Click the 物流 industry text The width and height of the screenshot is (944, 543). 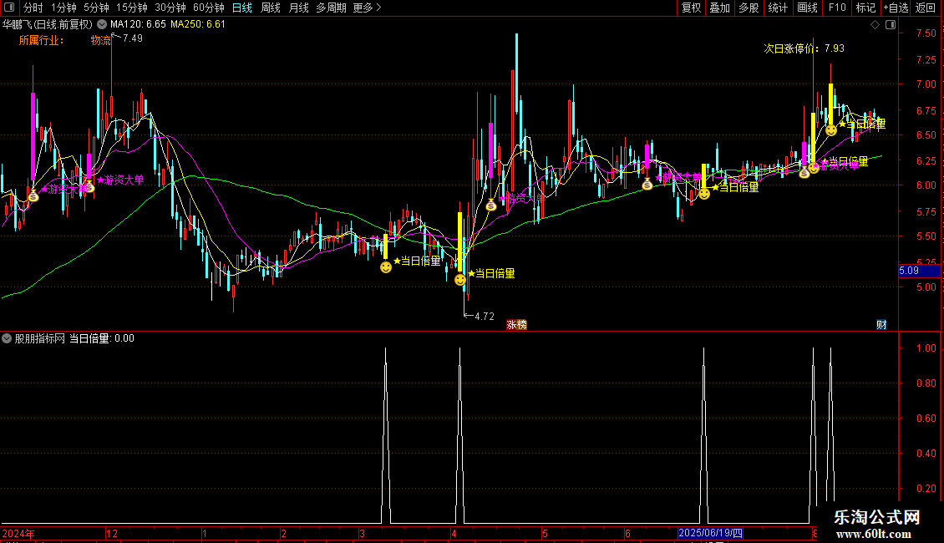coord(100,40)
